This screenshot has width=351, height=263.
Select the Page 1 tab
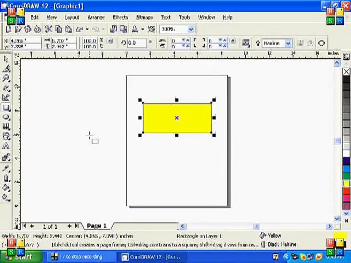coord(97,226)
